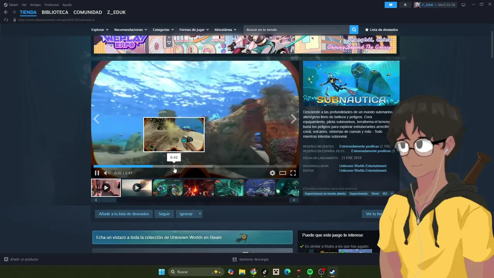494x278 pixels.
Task: Show previous media with left arrow on video
Action: click(x=96, y=119)
